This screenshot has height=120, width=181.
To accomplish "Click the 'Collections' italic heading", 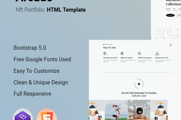I will [x=173, y=4].
